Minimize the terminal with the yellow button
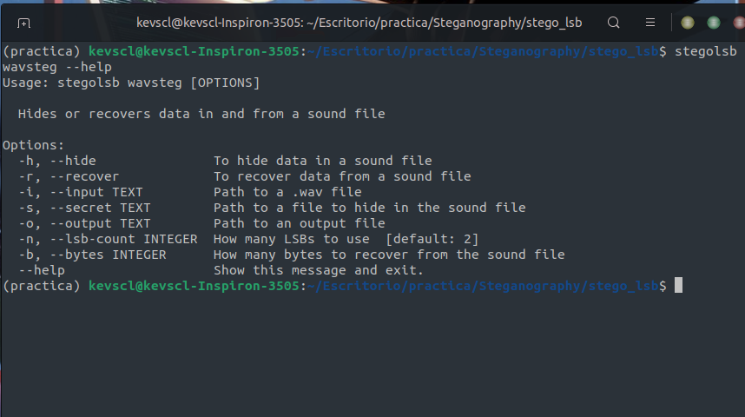 pyautogui.click(x=687, y=23)
